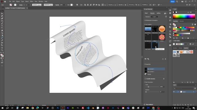Open the Window menu
The width and height of the screenshot is (197, 110).
41,2
